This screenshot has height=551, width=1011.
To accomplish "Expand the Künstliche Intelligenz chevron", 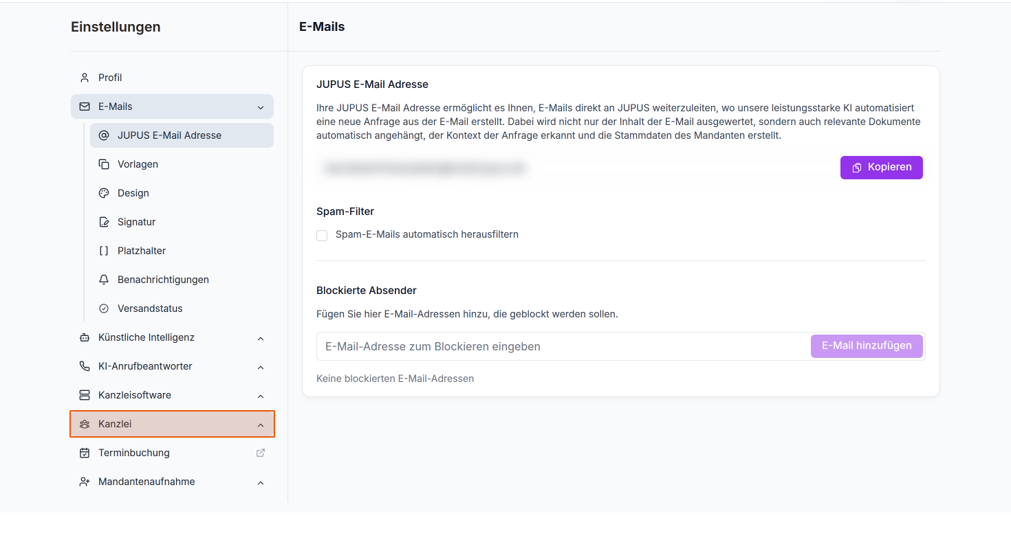I will 261,338.
